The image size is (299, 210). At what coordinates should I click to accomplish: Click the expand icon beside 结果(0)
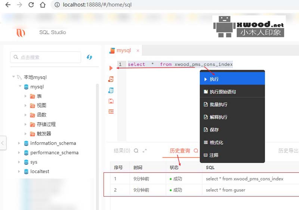(145, 151)
